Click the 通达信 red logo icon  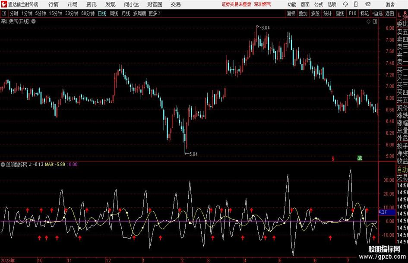pyautogui.click(x=4, y=4)
